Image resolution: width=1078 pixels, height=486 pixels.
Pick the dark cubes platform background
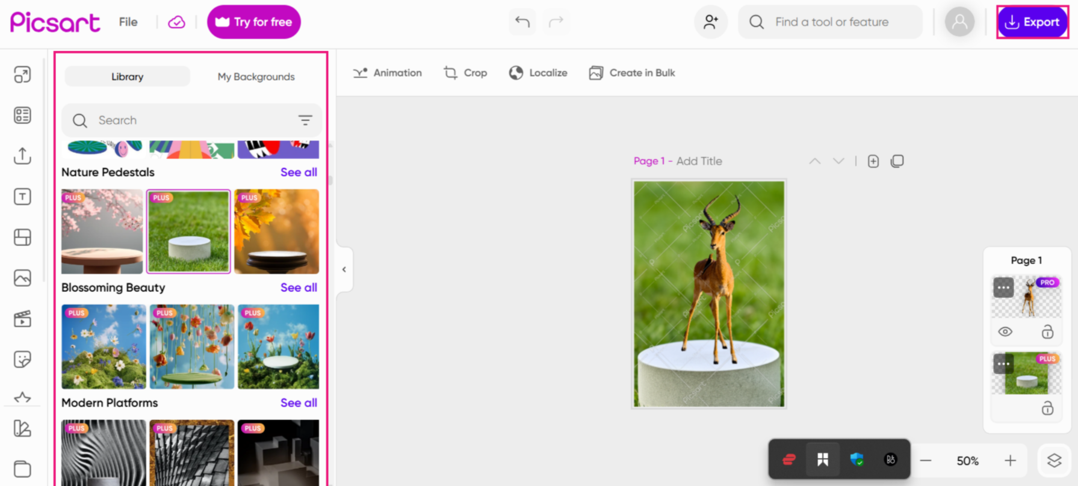(279, 452)
